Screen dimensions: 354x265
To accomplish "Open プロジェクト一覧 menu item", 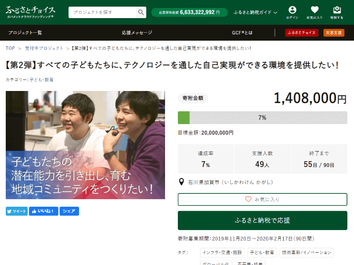I will click(x=25, y=33).
